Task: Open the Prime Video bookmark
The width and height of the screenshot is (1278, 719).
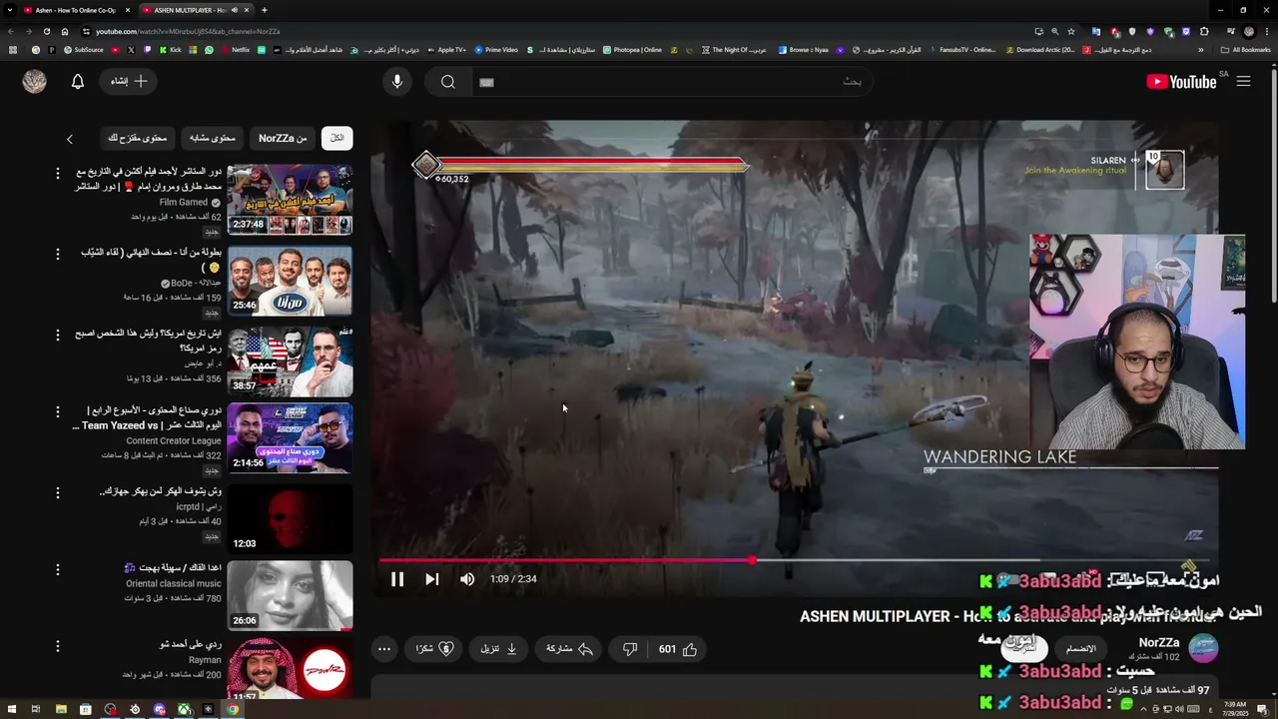Action: [496, 50]
